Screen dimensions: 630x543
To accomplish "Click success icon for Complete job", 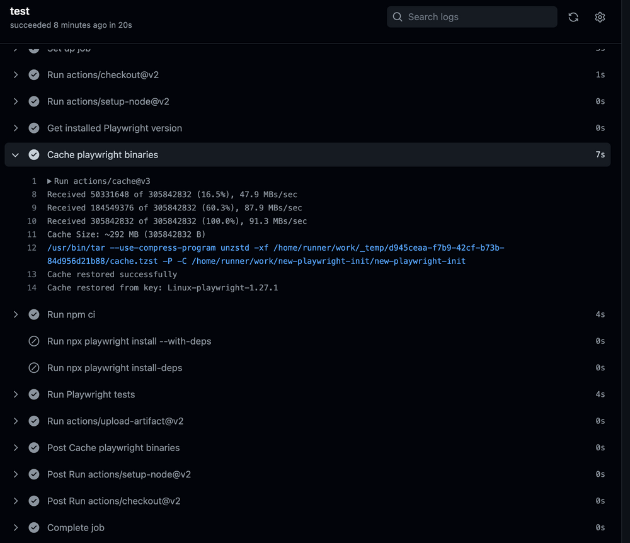I will [x=34, y=527].
